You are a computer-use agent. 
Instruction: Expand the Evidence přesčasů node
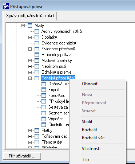point(30,49)
